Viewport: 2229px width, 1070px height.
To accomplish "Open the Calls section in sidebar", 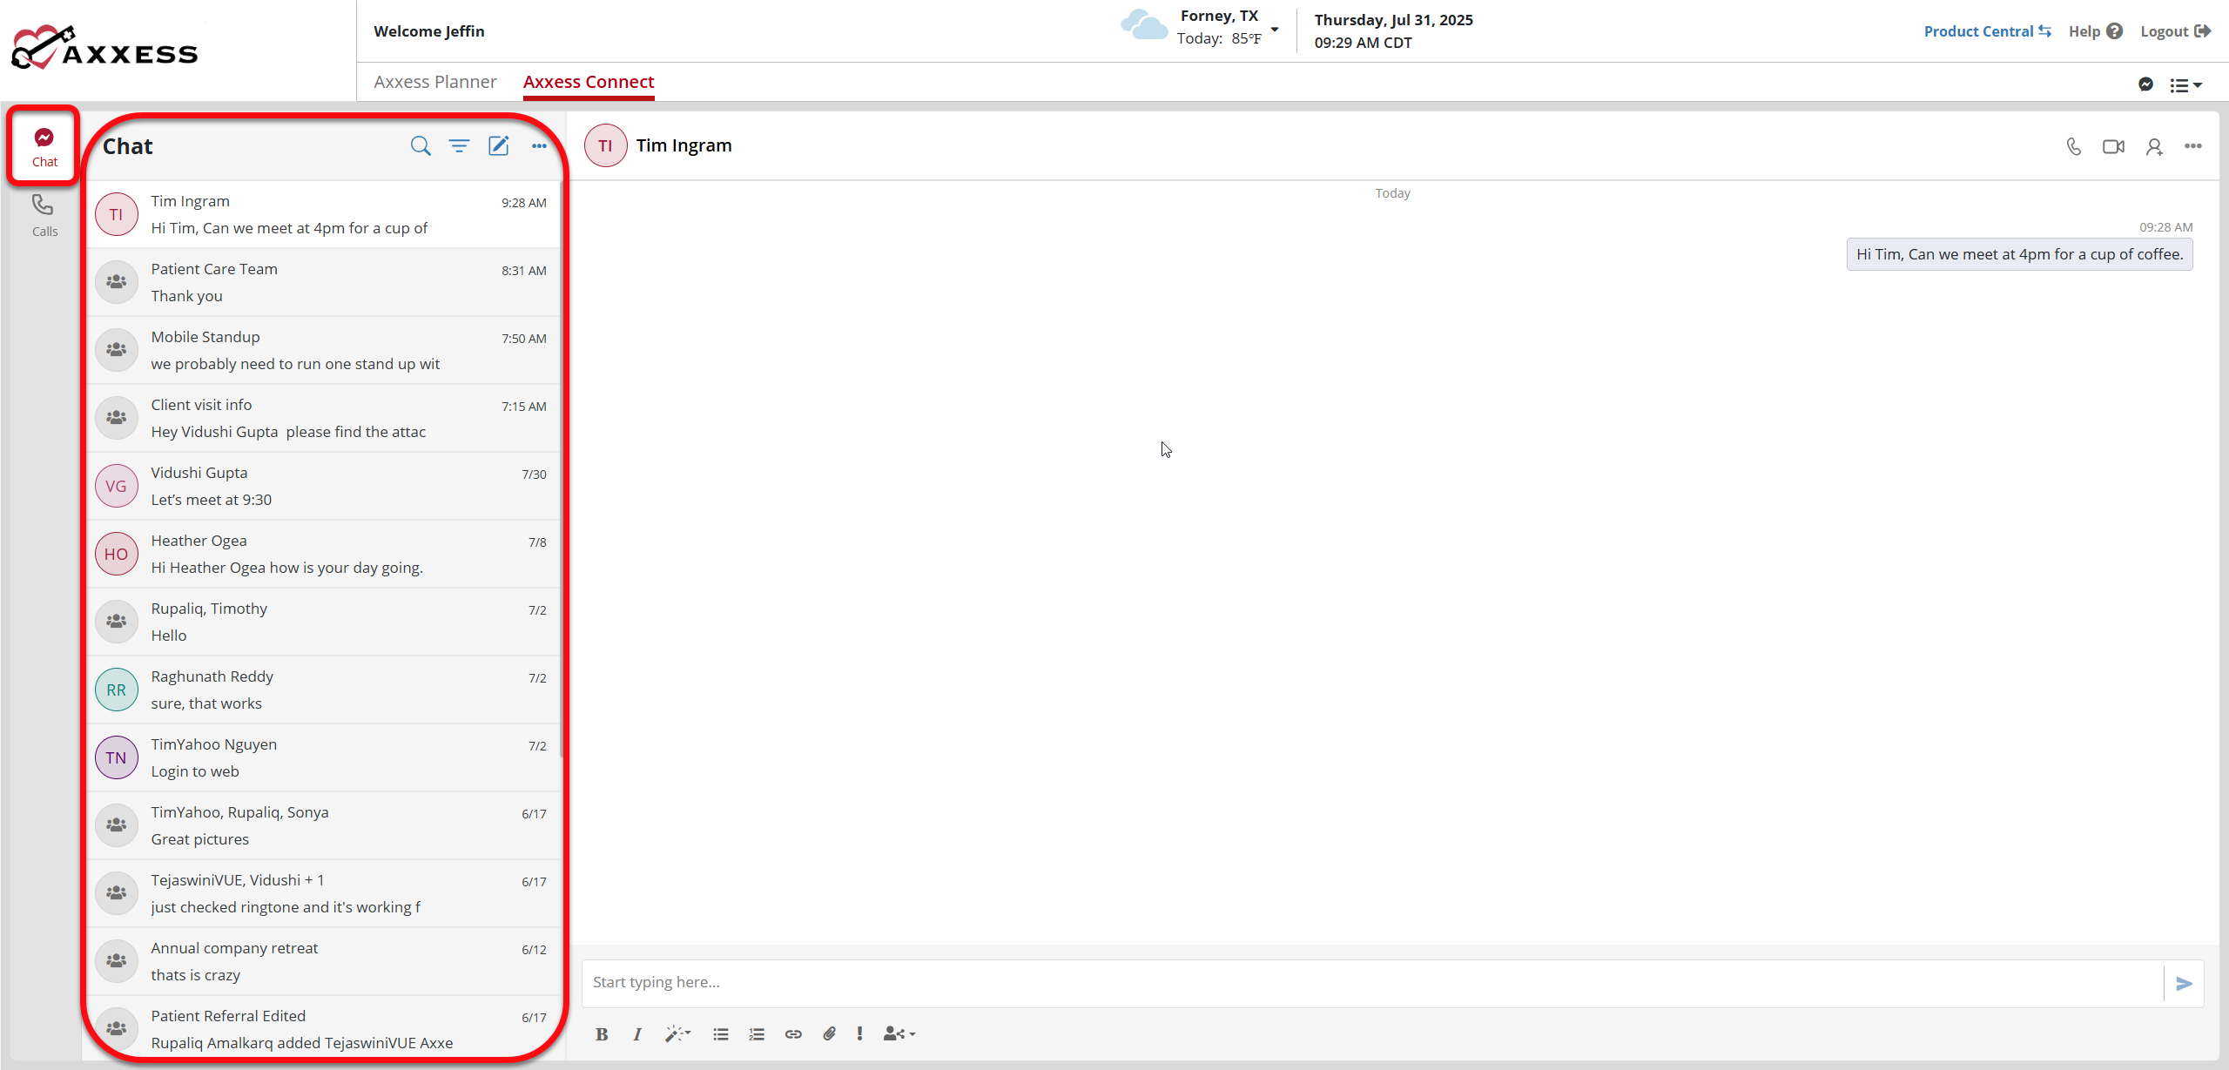I will (44, 214).
